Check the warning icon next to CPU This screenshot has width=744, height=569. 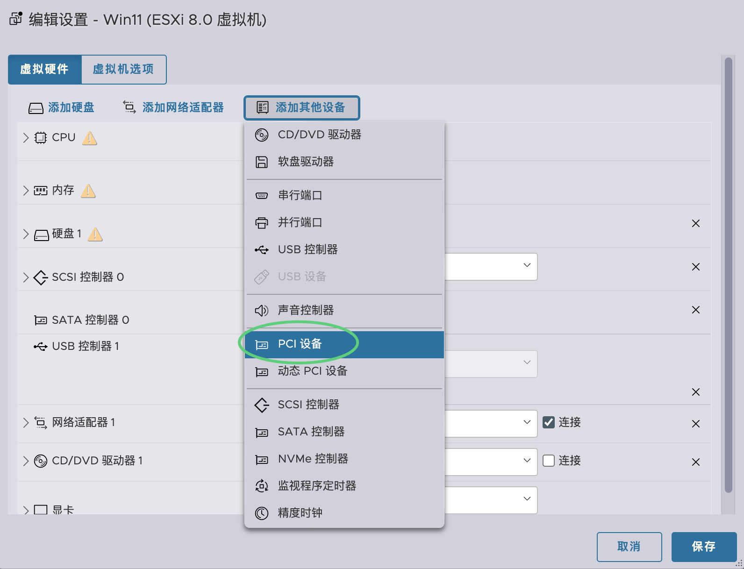89,138
